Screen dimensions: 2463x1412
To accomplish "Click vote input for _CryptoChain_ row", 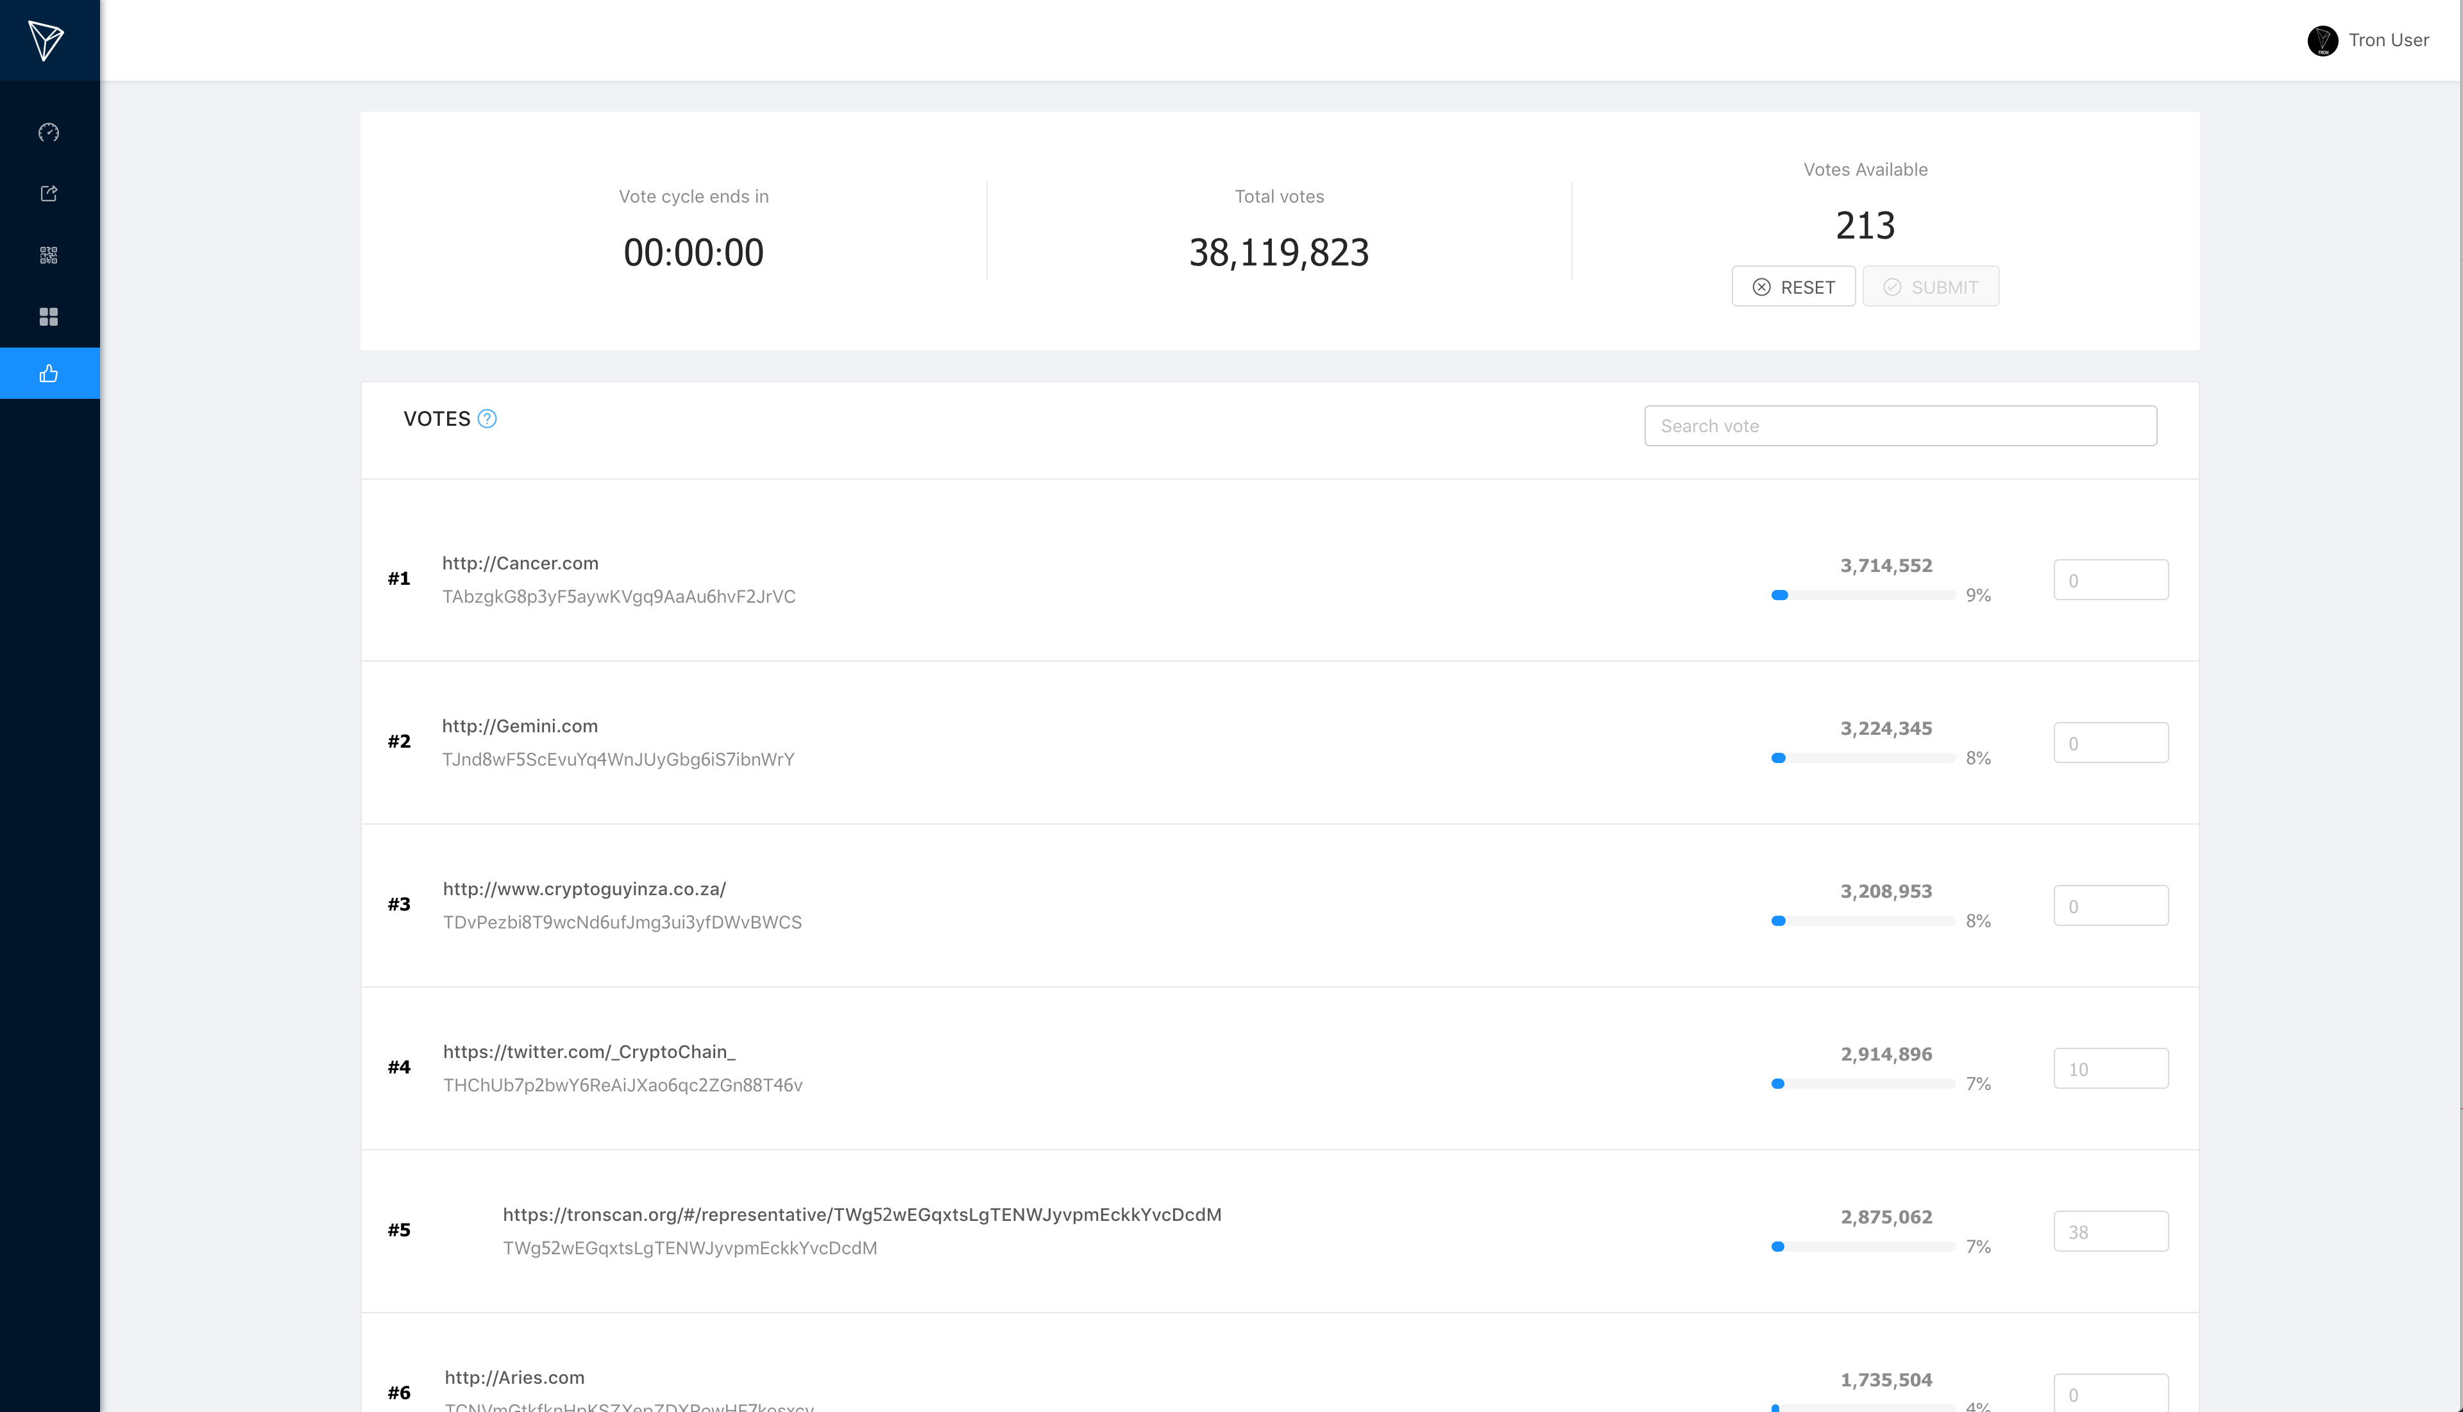I will [x=2111, y=1069].
